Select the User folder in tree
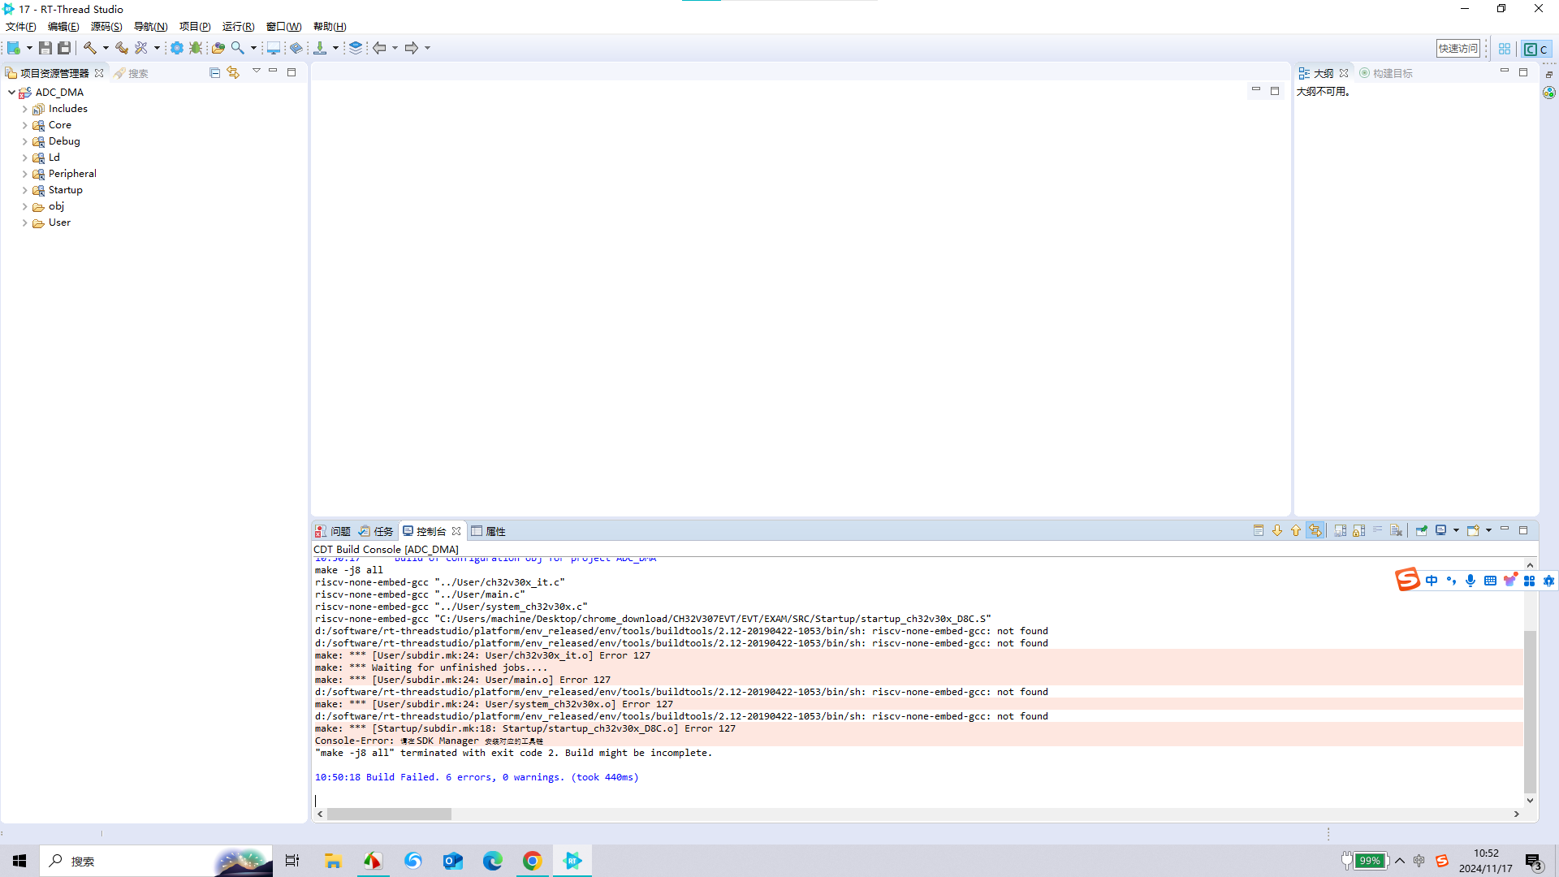The image size is (1559, 877). pyautogui.click(x=59, y=222)
